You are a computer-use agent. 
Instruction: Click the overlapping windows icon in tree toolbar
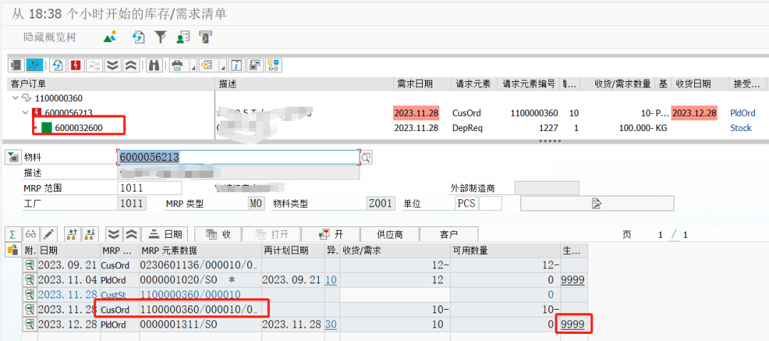(x=254, y=65)
